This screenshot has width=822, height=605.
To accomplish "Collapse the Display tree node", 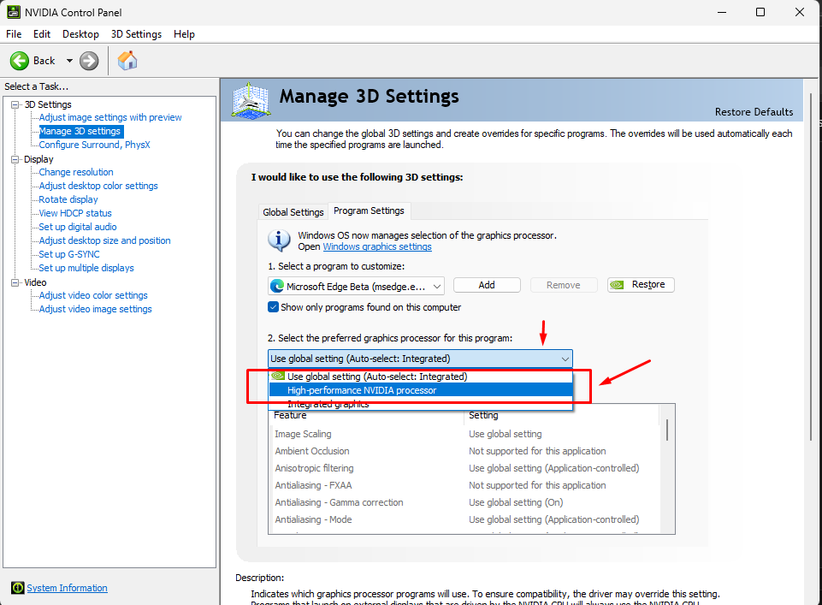I will [x=15, y=159].
